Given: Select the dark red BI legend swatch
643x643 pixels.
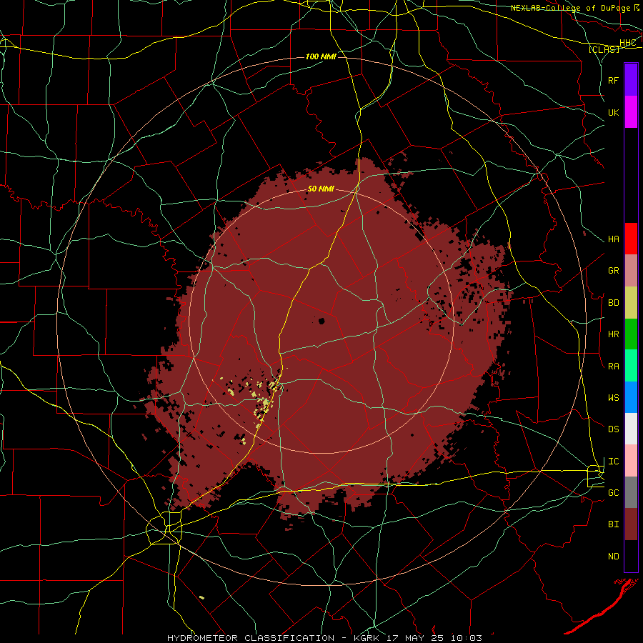Looking at the screenshot, I should point(631,524).
